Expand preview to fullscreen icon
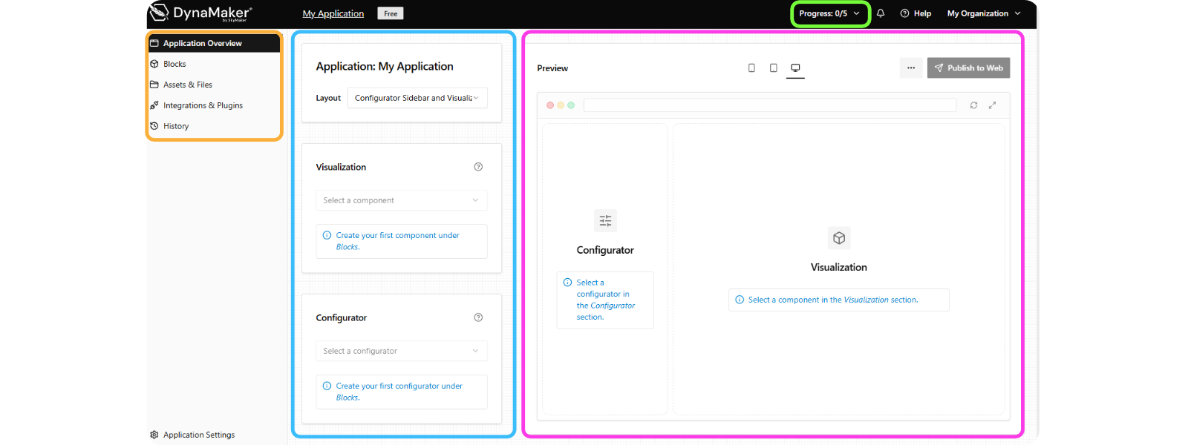Screen dimensions: 1188x445 (x=992, y=105)
